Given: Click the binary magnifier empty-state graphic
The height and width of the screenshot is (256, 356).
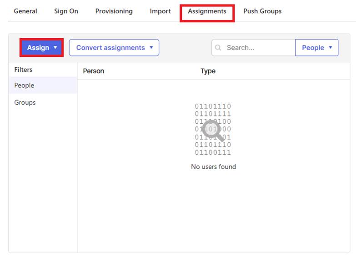Looking at the screenshot, I should [213, 129].
